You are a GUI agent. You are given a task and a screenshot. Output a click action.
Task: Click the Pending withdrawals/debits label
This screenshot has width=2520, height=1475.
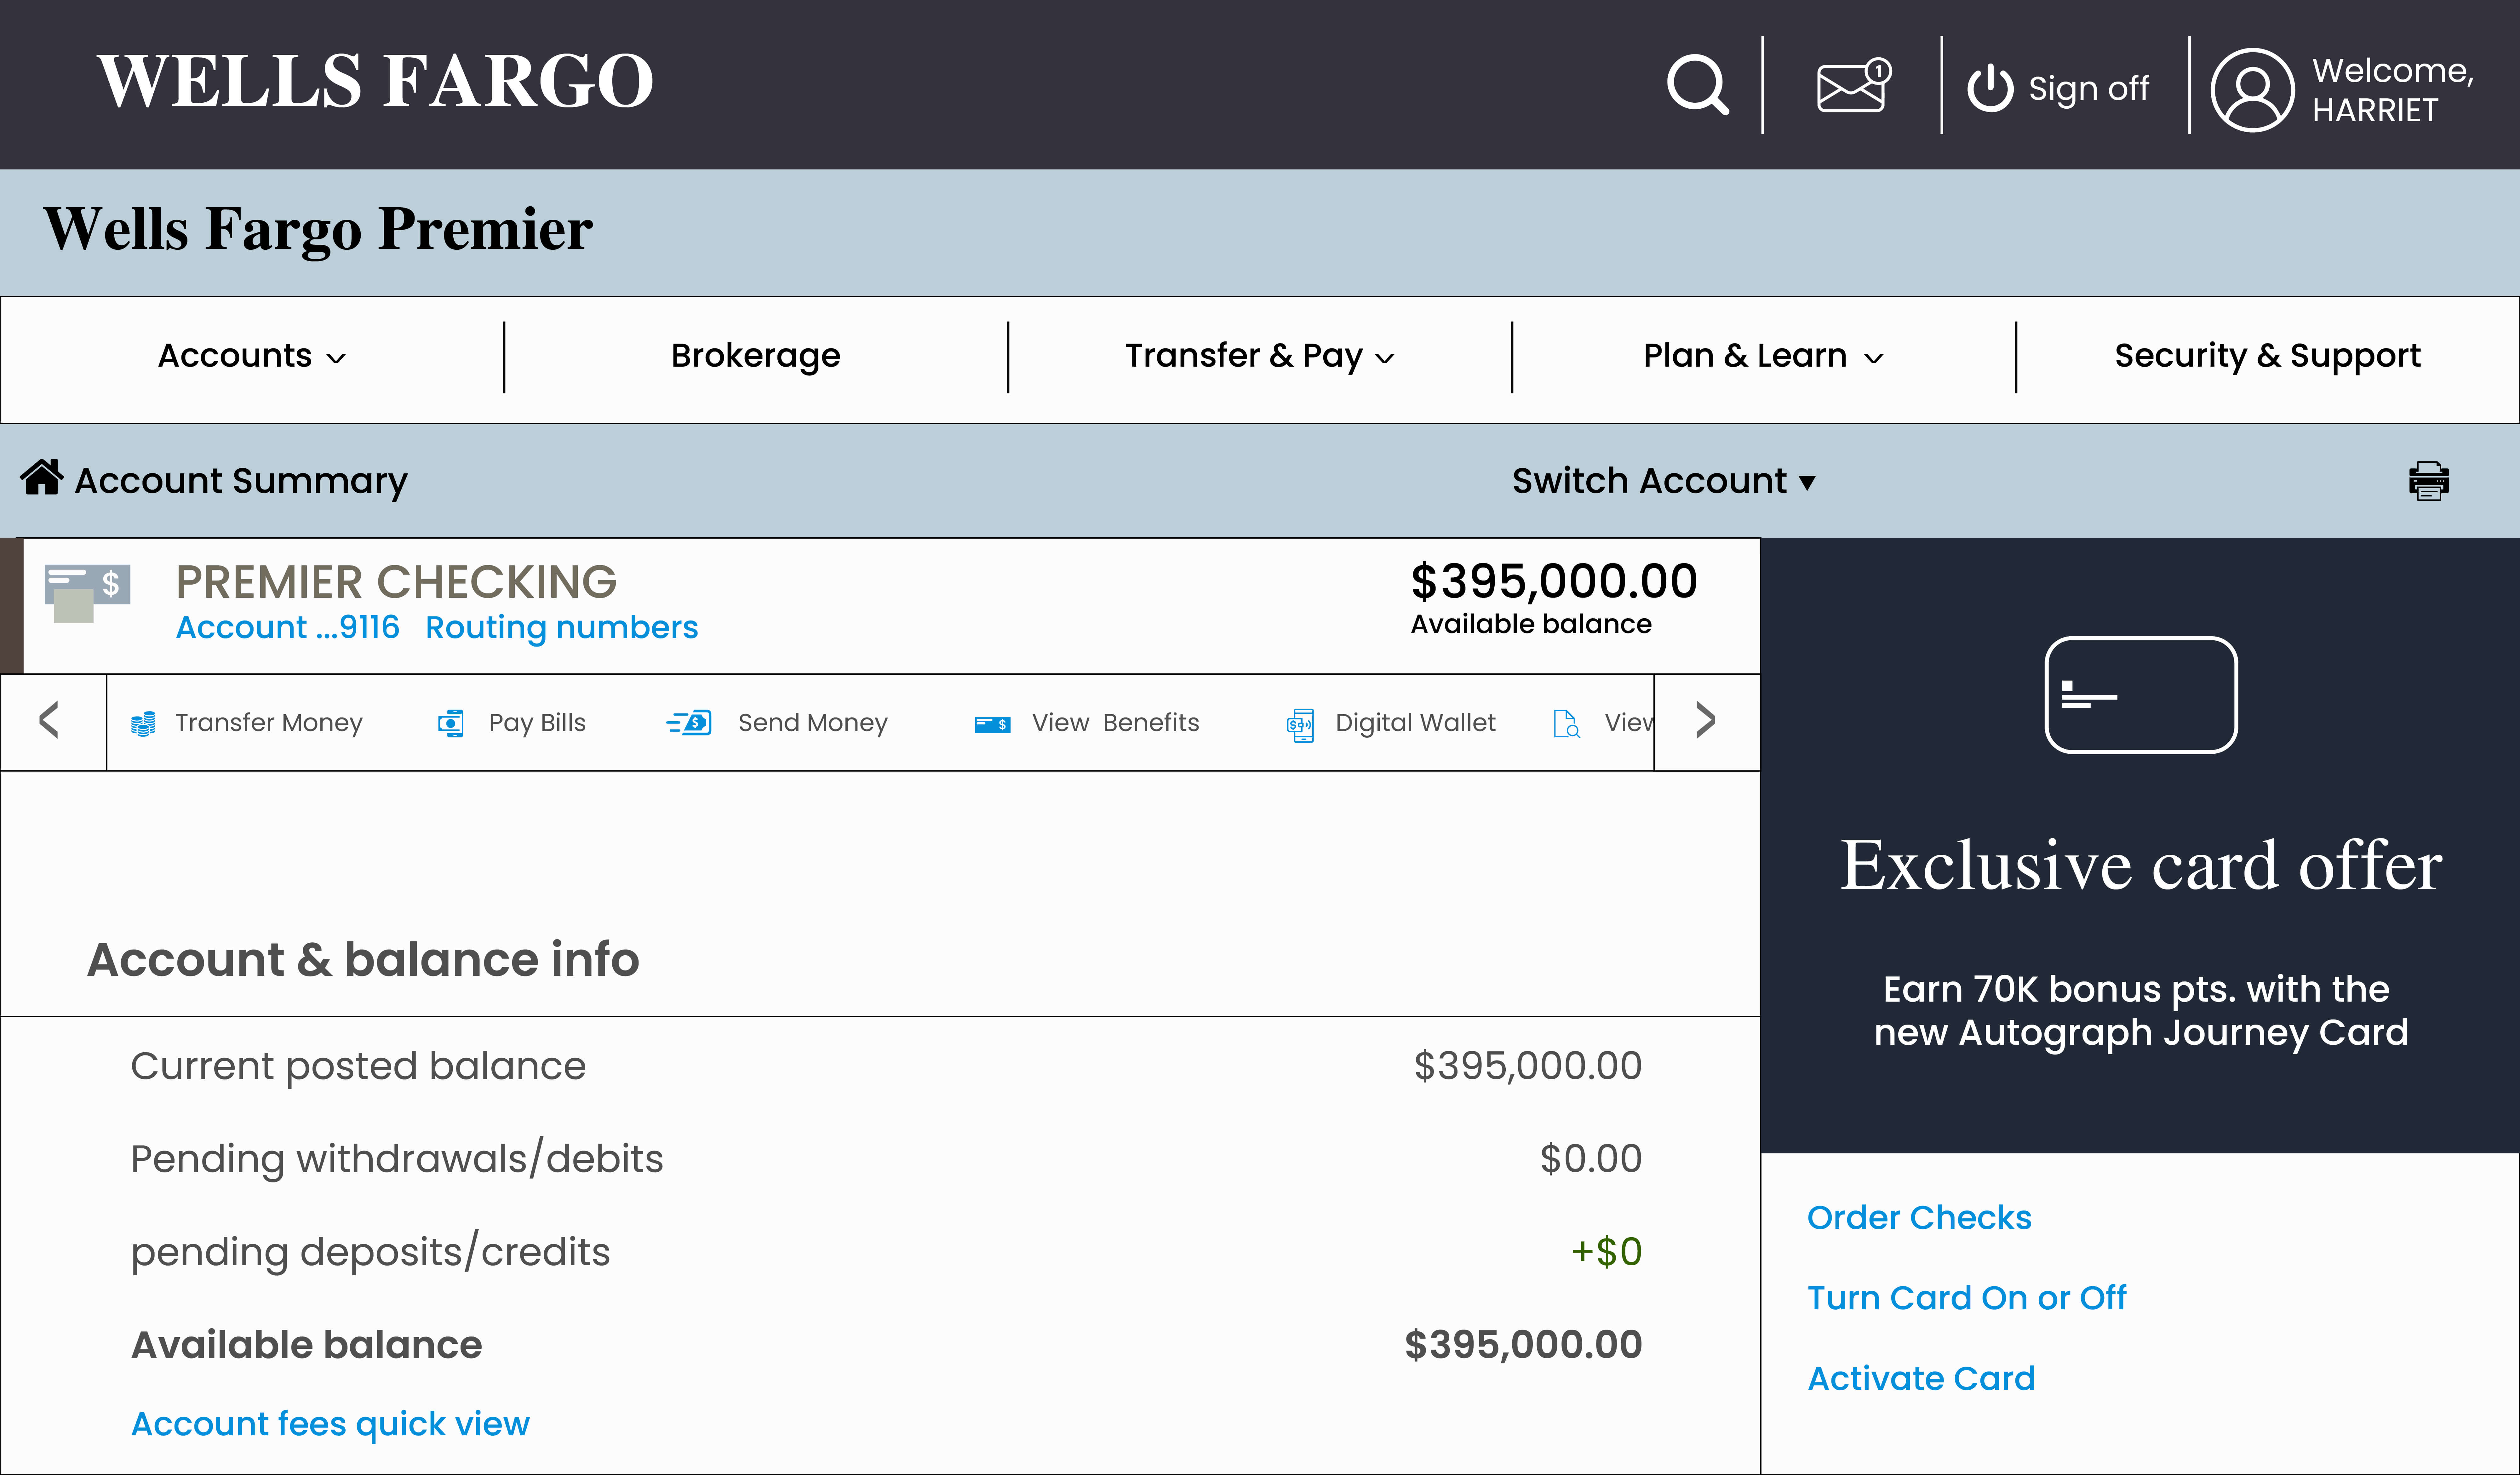[x=397, y=1159]
